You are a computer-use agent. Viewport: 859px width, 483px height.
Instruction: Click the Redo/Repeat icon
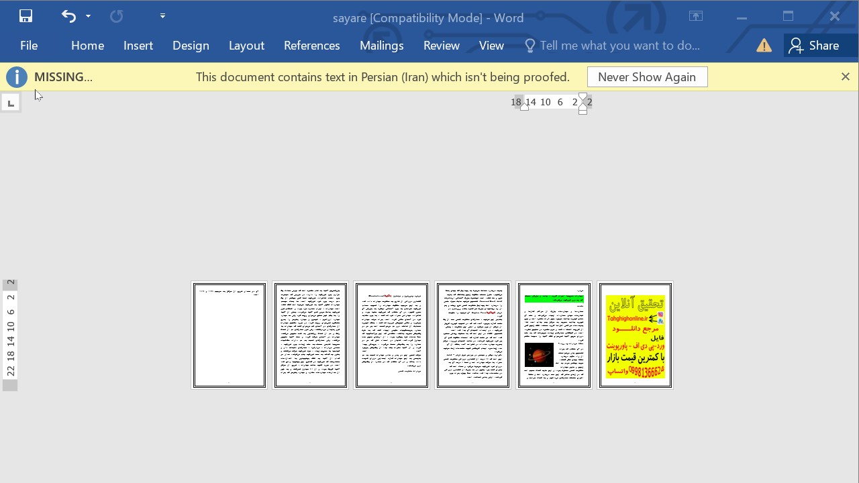tap(116, 16)
